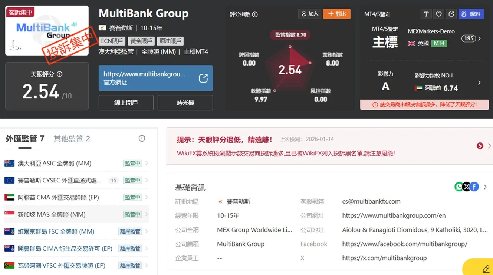Click the 離岸監管 badge on FSC row
The image size is (493, 275).
pyautogui.click(x=130, y=231)
